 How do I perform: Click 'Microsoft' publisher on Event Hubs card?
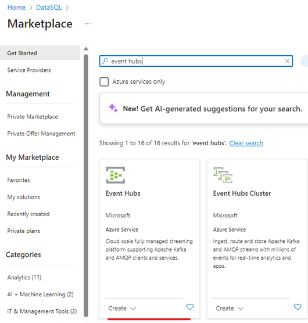117,216
